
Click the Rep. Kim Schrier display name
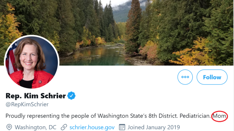36,96
